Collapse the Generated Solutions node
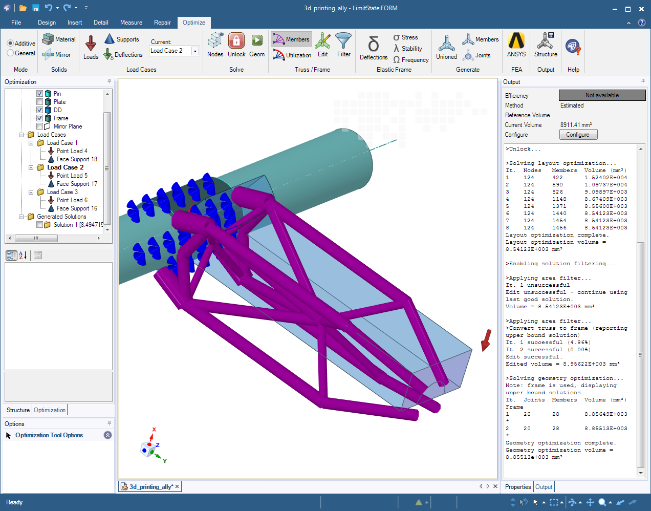The width and height of the screenshot is (651, 511). [x=21, y=217]
